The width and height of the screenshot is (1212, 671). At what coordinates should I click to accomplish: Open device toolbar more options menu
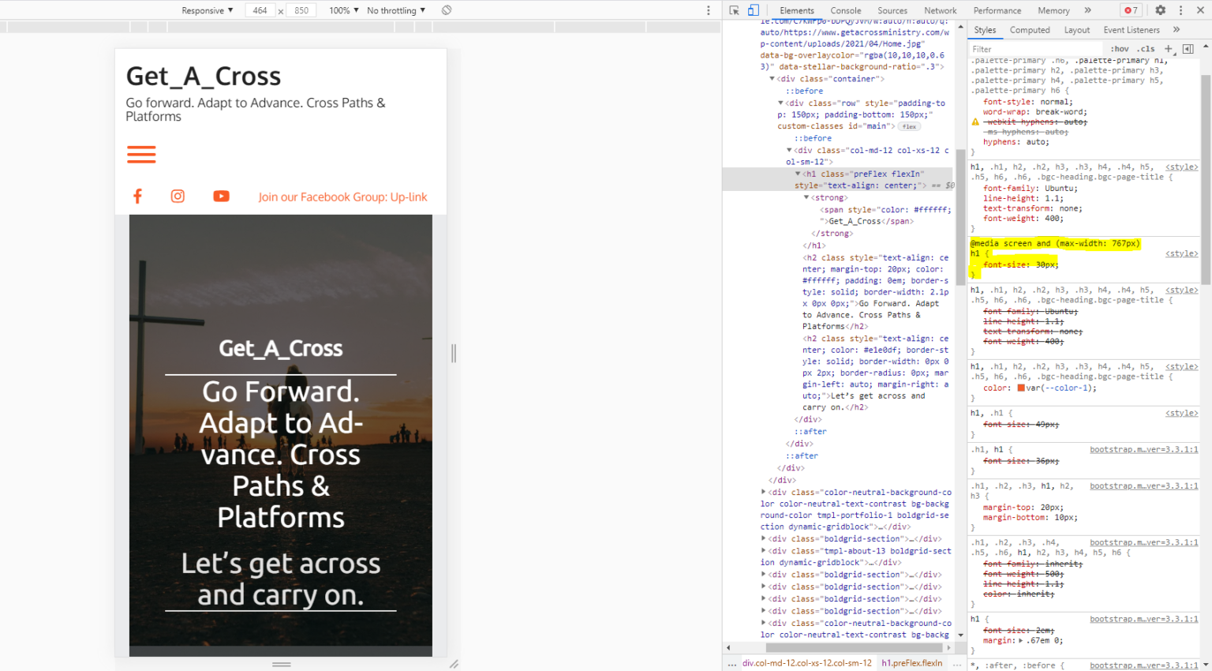click(x=708, y=10)
